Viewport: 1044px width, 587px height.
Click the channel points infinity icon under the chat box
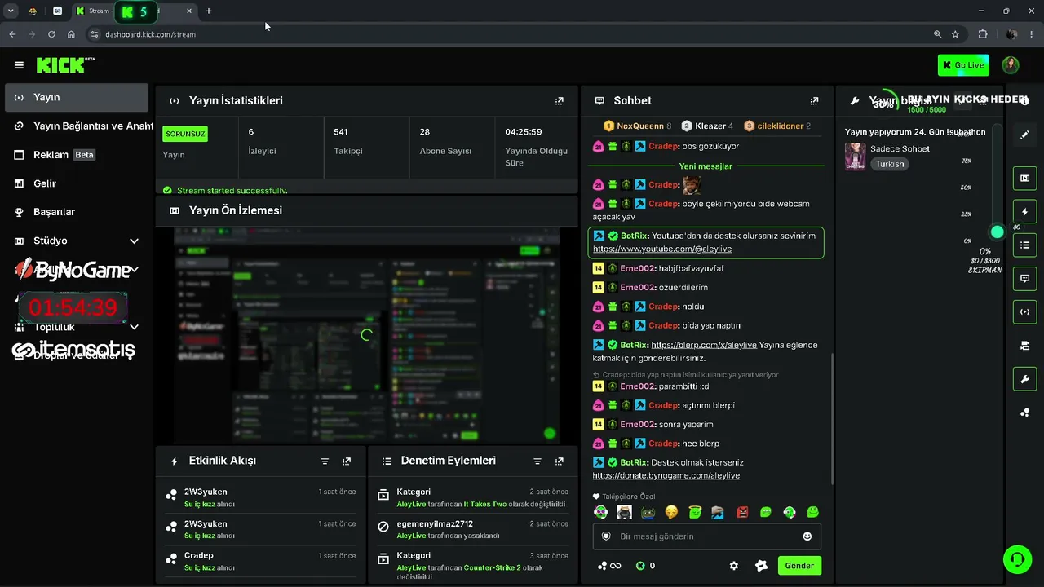coord(609,566)
